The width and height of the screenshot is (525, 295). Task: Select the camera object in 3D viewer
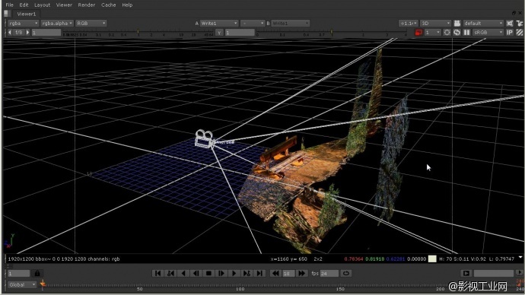(x=205, y=139)
